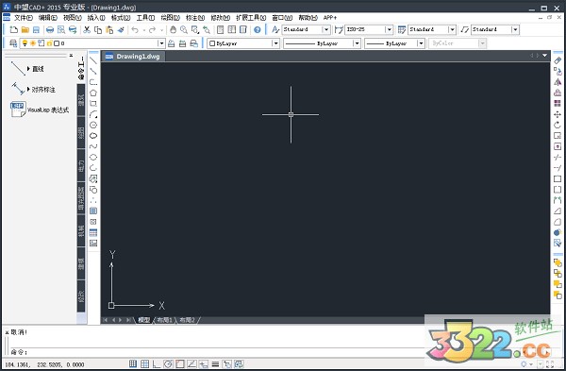
Task: Select the Spline tool in draw toolbar
Action: [x=93, y=146]
